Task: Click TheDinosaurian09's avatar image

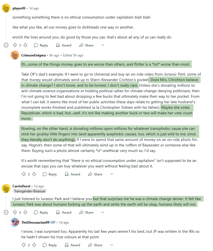Action: point(15,222)
